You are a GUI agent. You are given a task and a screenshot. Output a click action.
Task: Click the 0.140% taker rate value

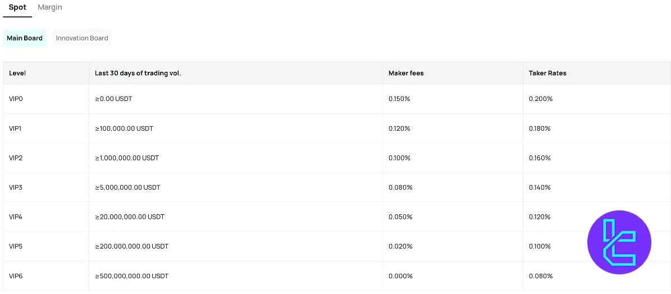[540, 187]
